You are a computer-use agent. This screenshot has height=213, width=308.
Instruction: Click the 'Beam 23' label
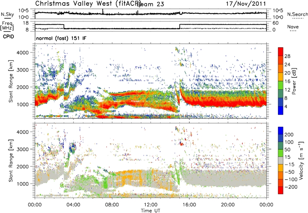click(x=150, y=4)
